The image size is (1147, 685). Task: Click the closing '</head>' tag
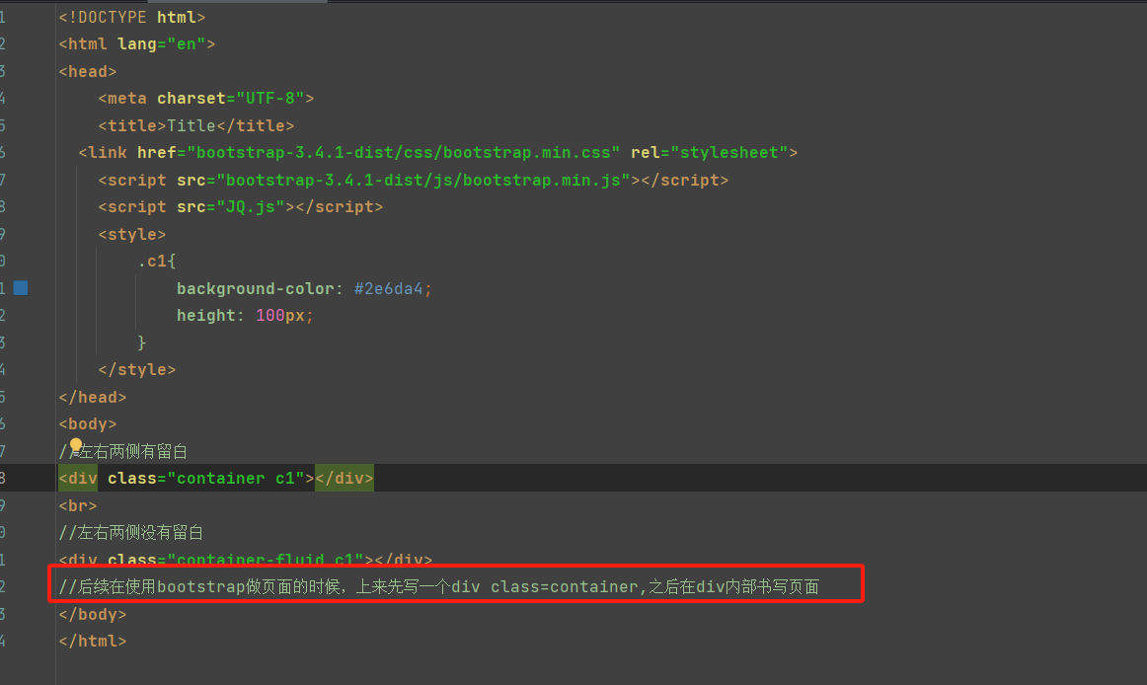click(x=93, y=398)
